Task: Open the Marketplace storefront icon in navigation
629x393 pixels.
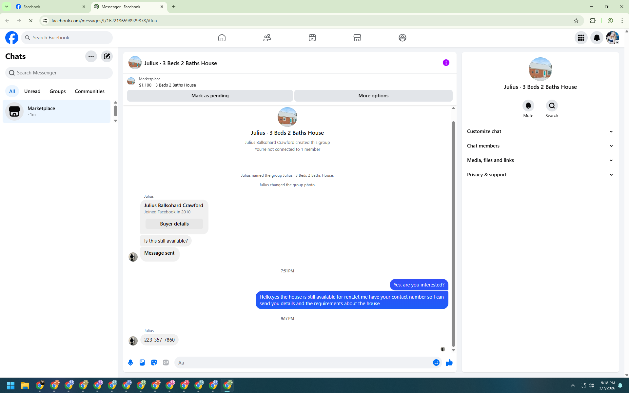Action: pyautogui.click(x=357, y=38)
